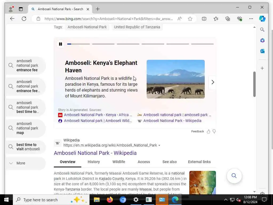Add this page to favorites star
This screenshot has height=205, width=273.
190,19
